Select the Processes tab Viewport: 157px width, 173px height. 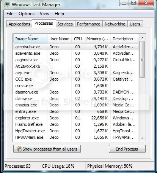[44, 23]
